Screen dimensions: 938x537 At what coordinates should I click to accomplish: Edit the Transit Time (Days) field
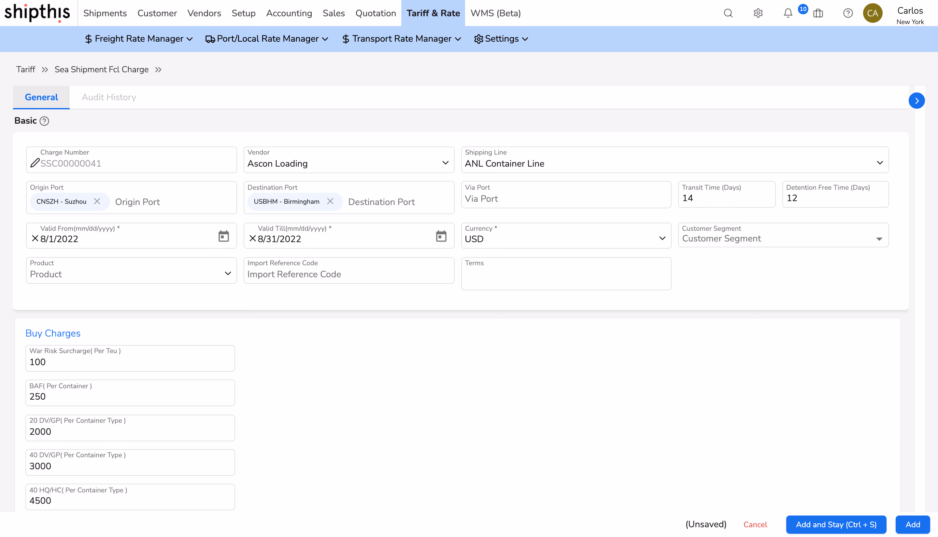(x=727, y=195)
